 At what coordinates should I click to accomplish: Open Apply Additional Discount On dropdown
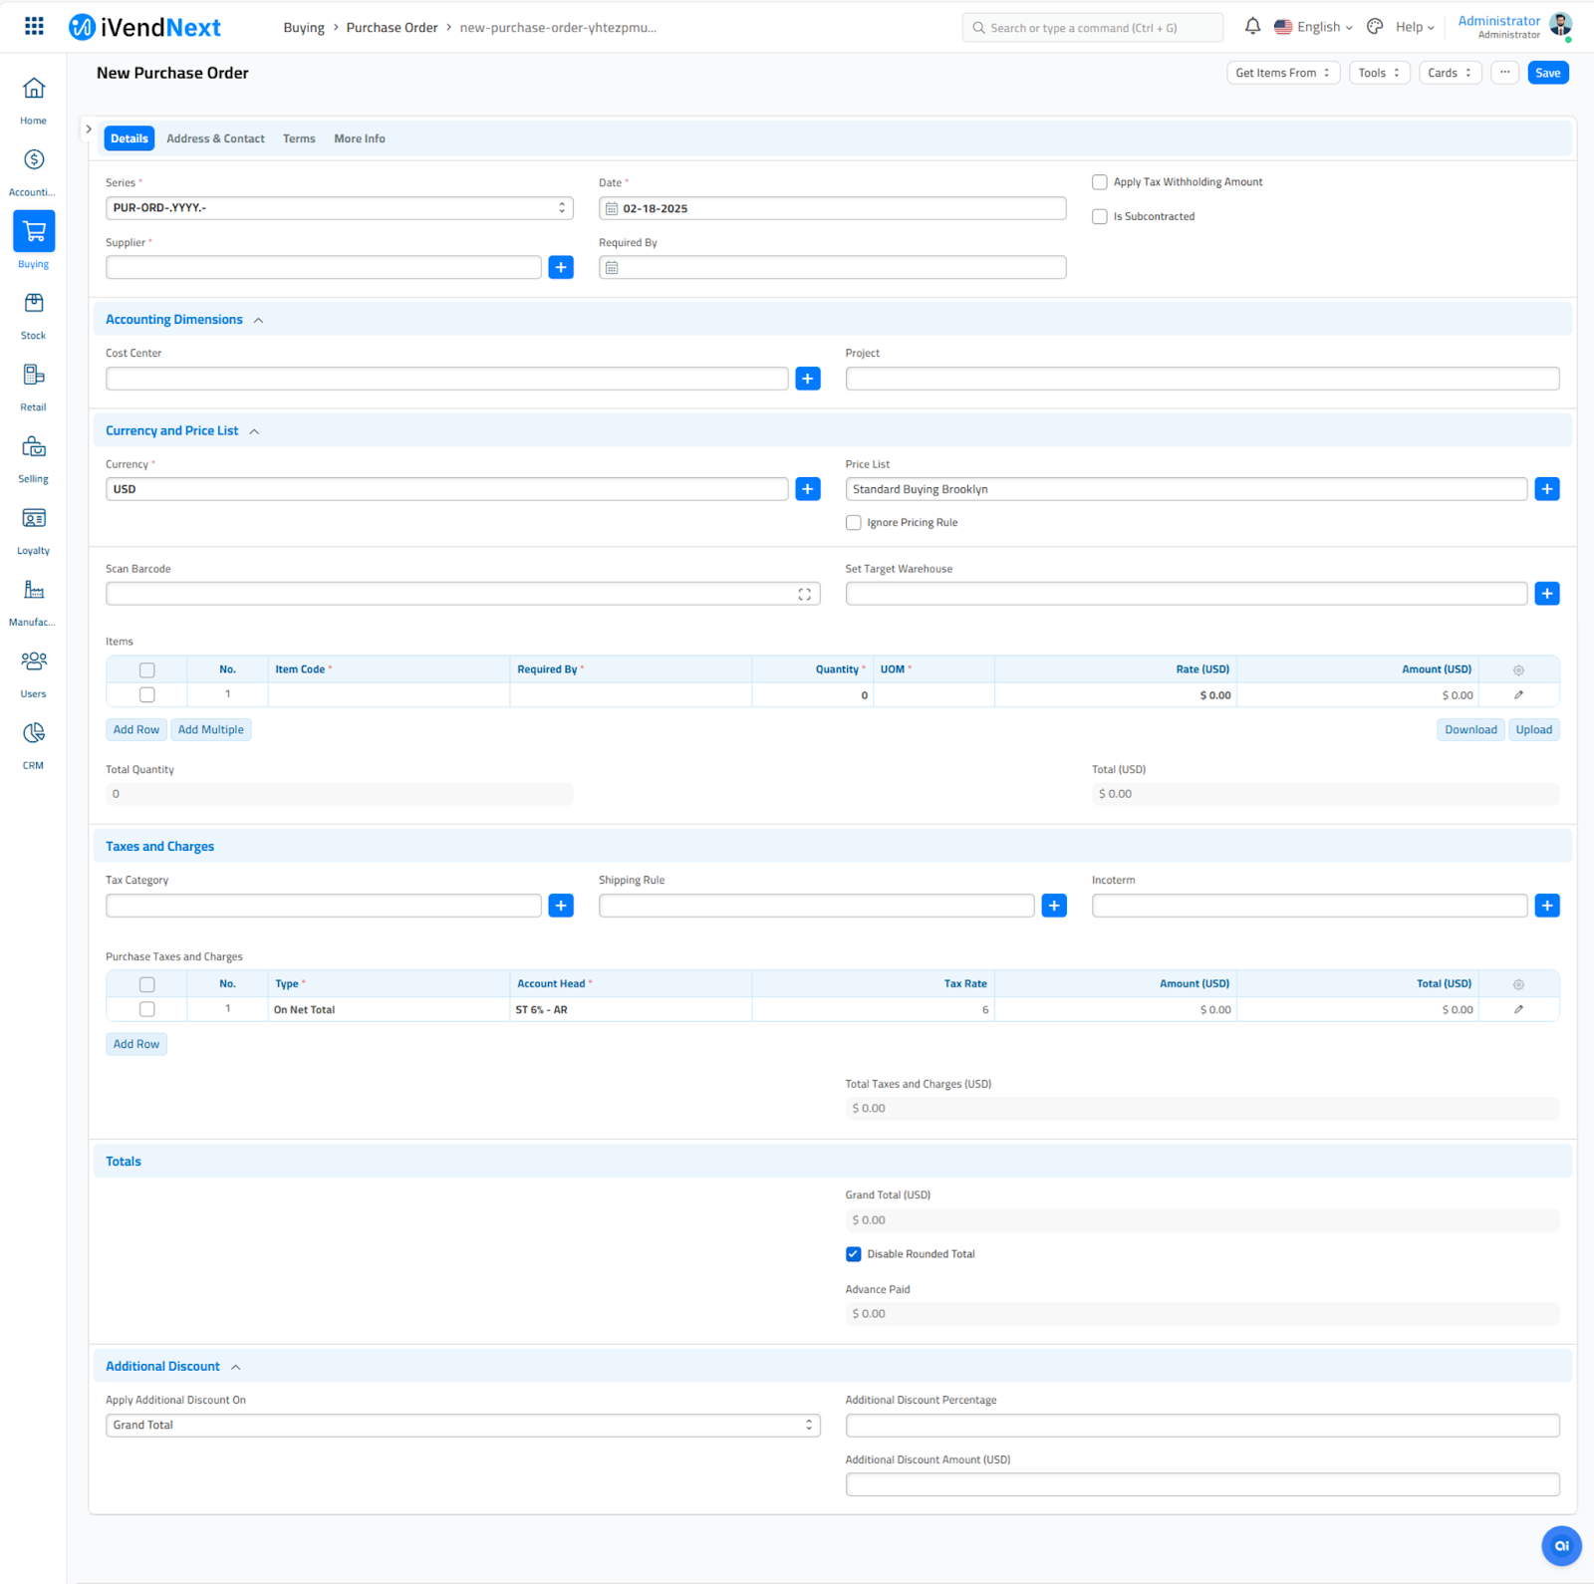463,1426
